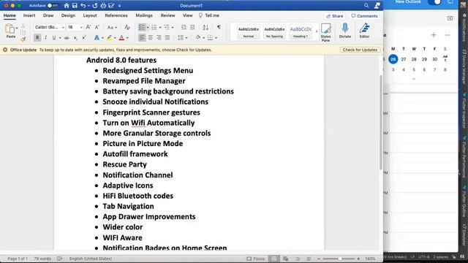
Task: Apply the Heading 1 style
Action: click(x=301, y=31)
